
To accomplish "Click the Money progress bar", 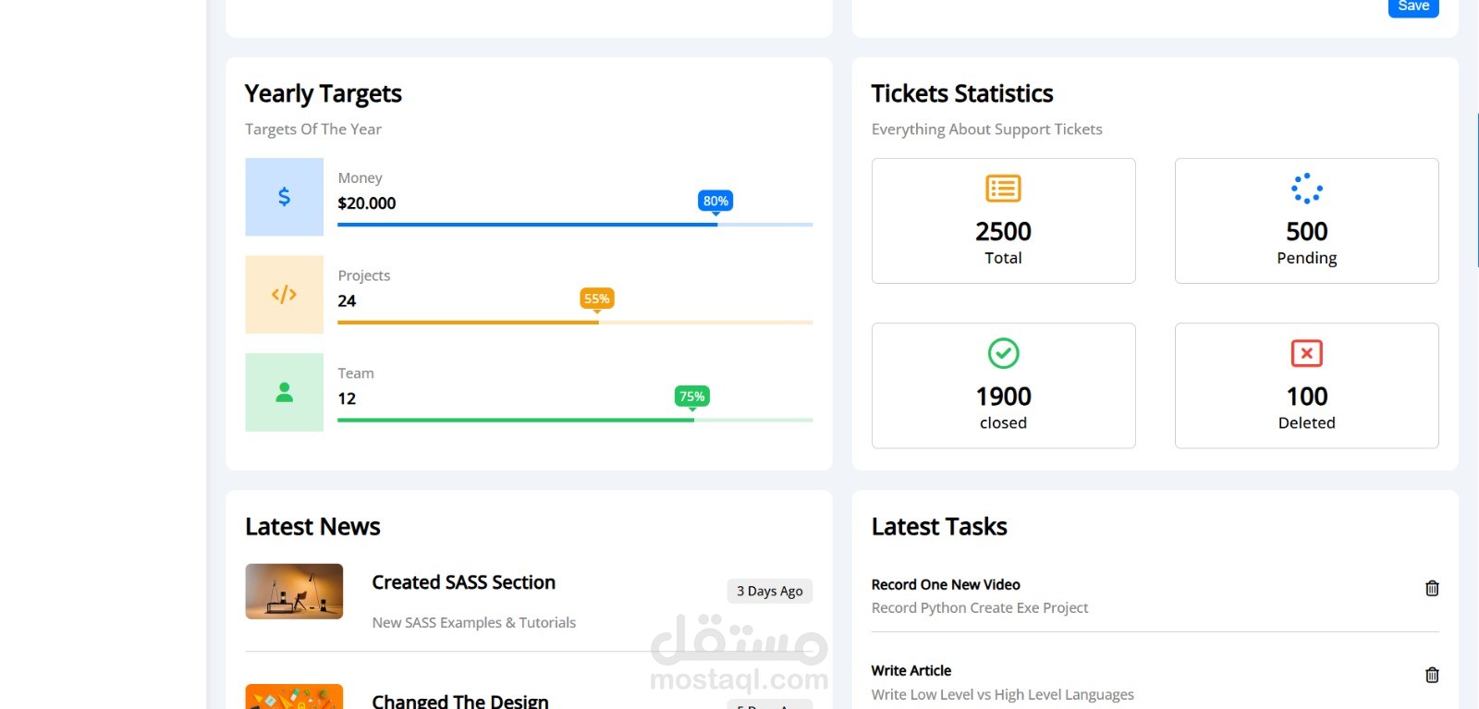I will (574, 225).
